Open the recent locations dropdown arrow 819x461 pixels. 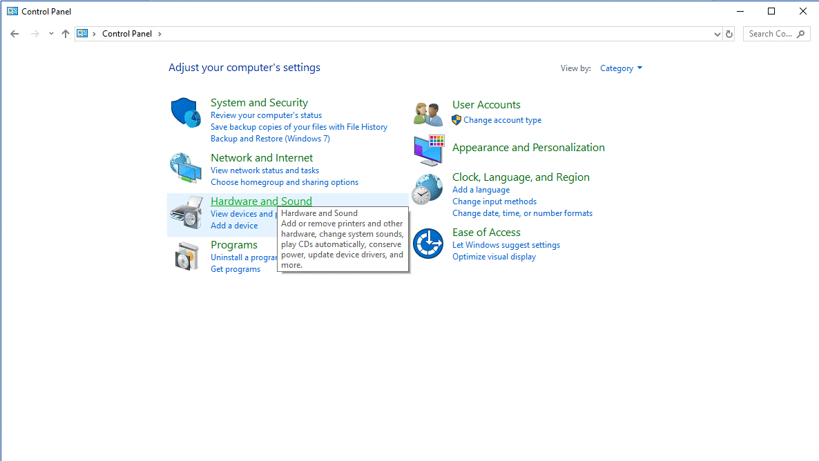(x=51, y=34)
